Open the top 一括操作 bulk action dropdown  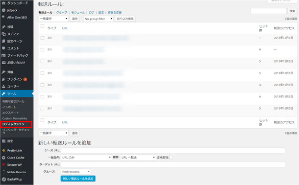[x=53, y=19]
